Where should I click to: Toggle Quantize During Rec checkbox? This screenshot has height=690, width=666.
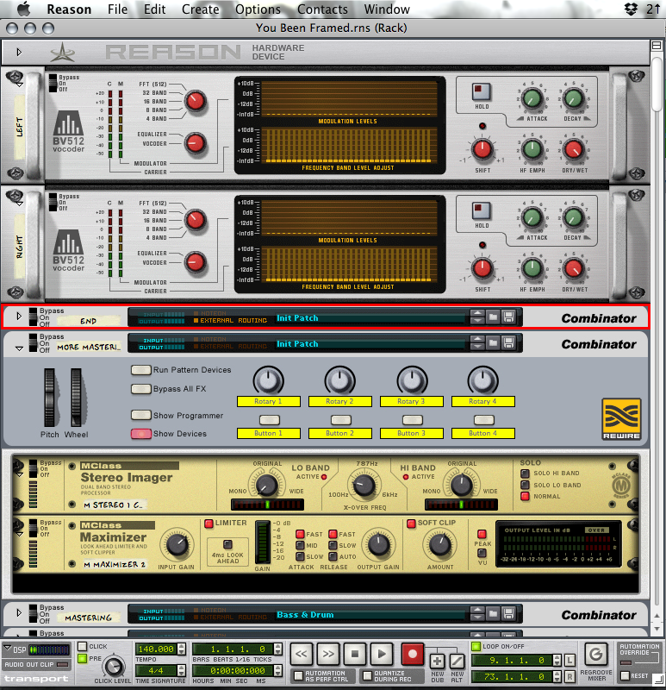pos(367,675)
